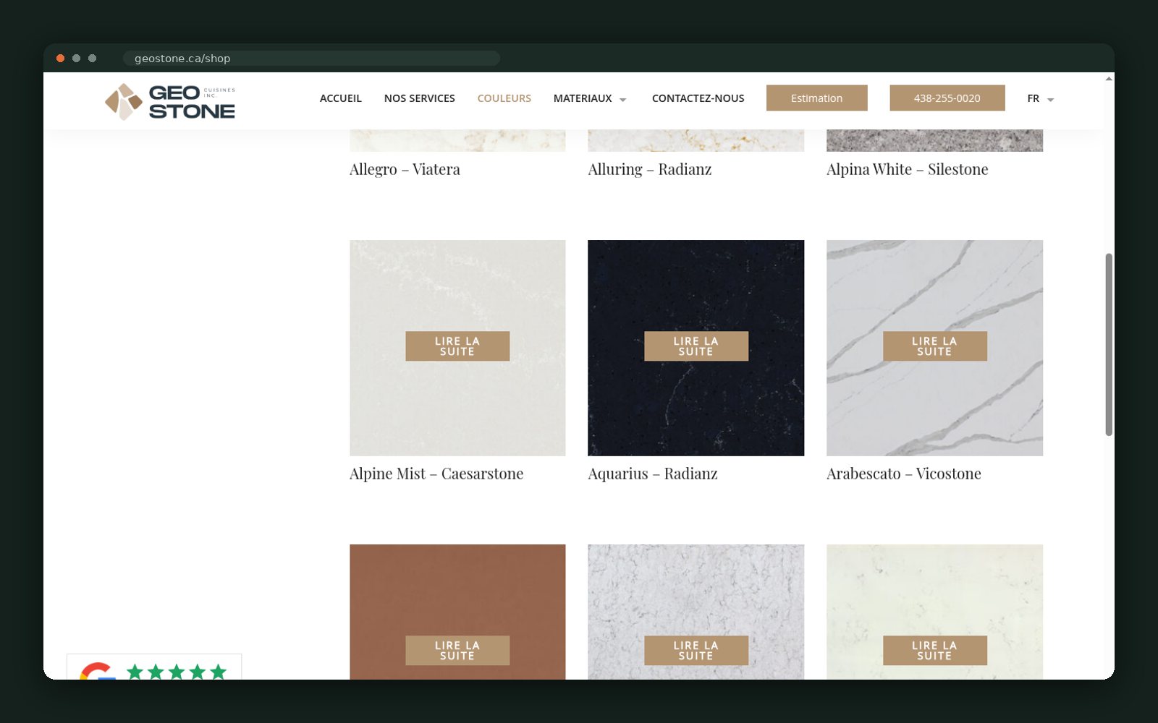Open the NOS SERVICES menu item

point(419,98)
